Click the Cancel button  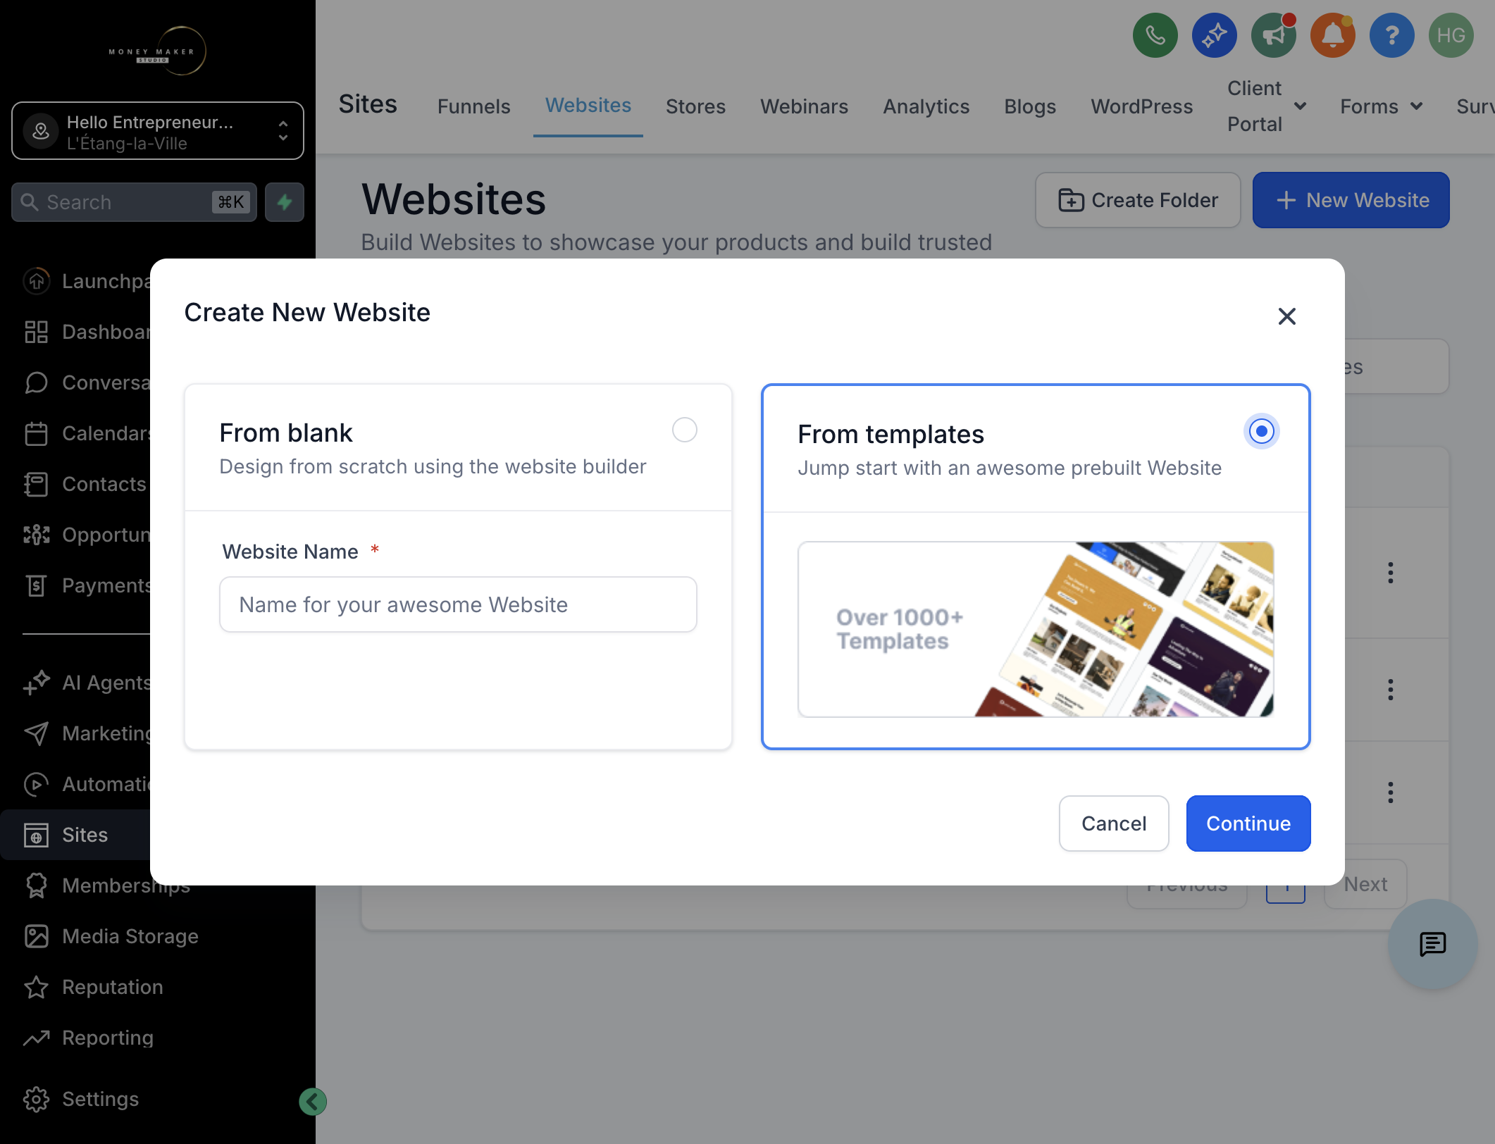(x=1114, y=823)
